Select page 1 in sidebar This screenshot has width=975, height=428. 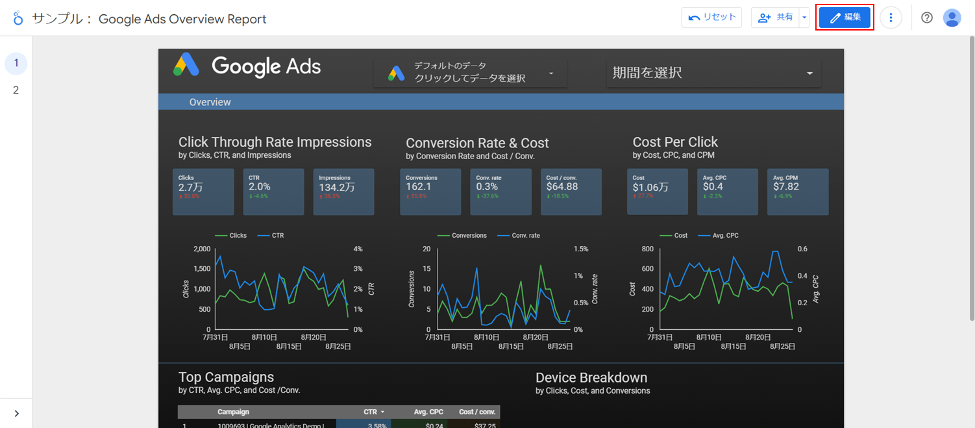pos(16,63)
